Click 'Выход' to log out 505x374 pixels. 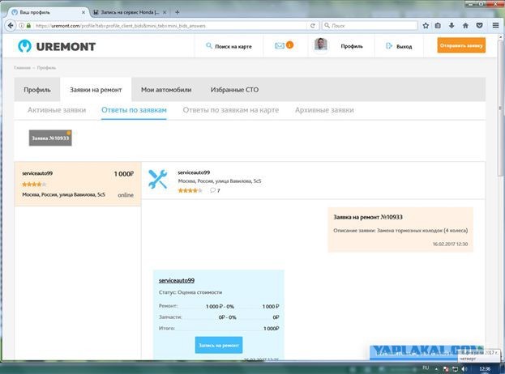click(x=399, y=46)
